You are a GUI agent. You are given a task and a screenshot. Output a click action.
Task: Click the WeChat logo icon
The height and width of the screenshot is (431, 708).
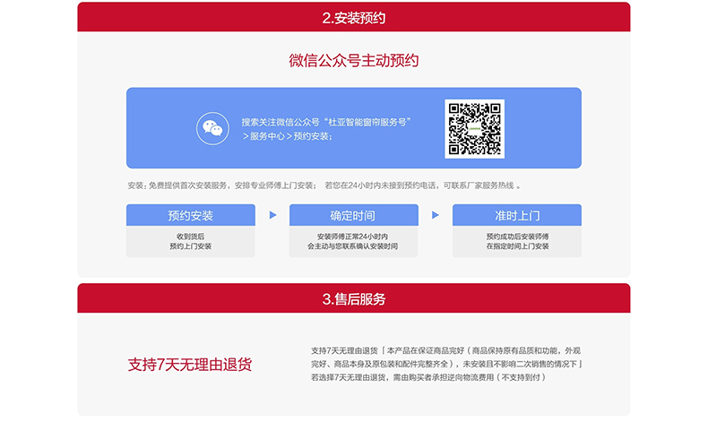pyautogui.click(x=212, y=128)
